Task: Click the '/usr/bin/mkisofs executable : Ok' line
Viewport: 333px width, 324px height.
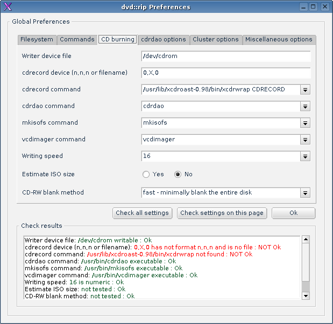Action: point(133,268)
